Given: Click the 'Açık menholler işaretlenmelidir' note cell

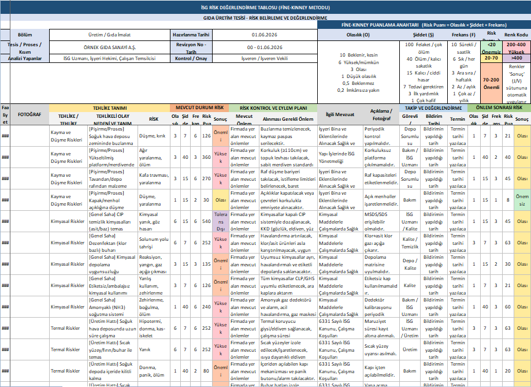Looking at the screenshot, I should click(x=381, y=200).
